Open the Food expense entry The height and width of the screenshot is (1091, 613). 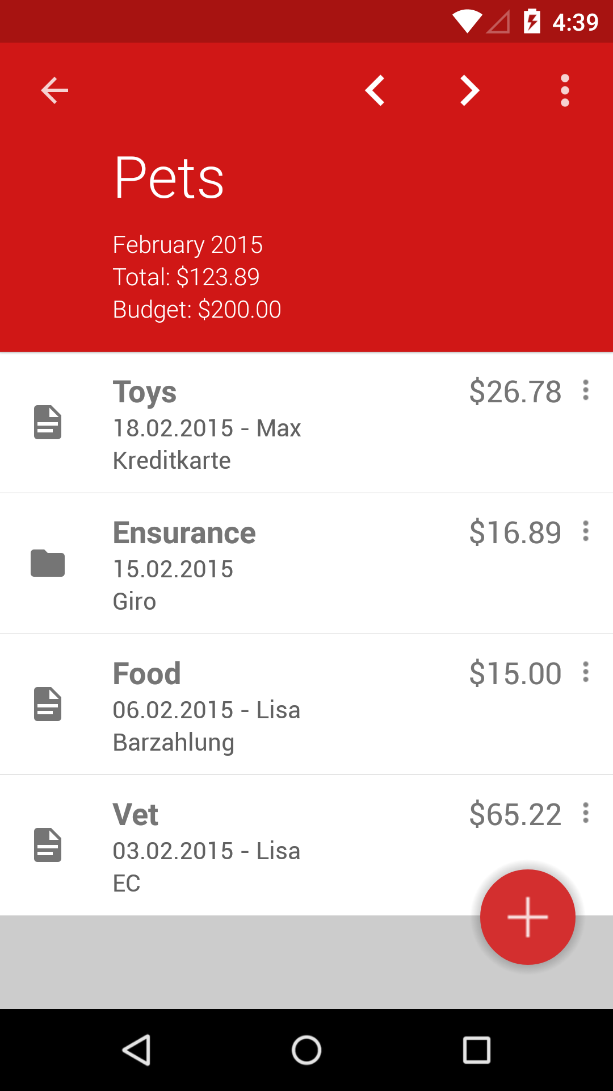306,705
